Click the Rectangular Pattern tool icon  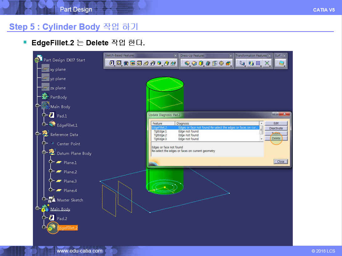pyautogui.click(x=258, y=63)
